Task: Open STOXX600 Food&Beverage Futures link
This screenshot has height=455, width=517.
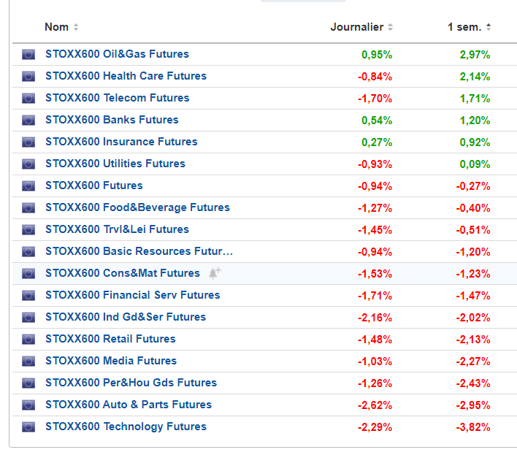Action: tap(137, 207)
